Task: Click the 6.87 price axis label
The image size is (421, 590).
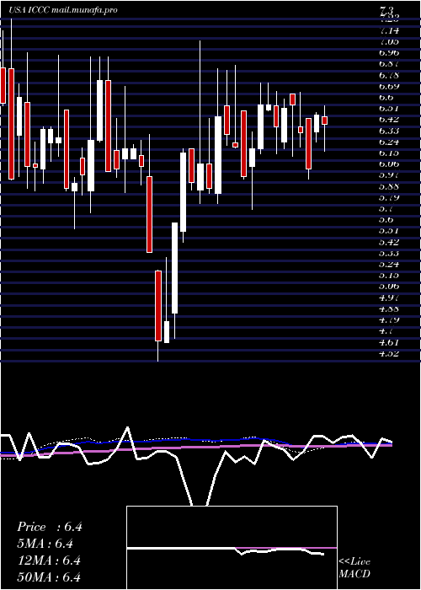Action: coord(389,64)
